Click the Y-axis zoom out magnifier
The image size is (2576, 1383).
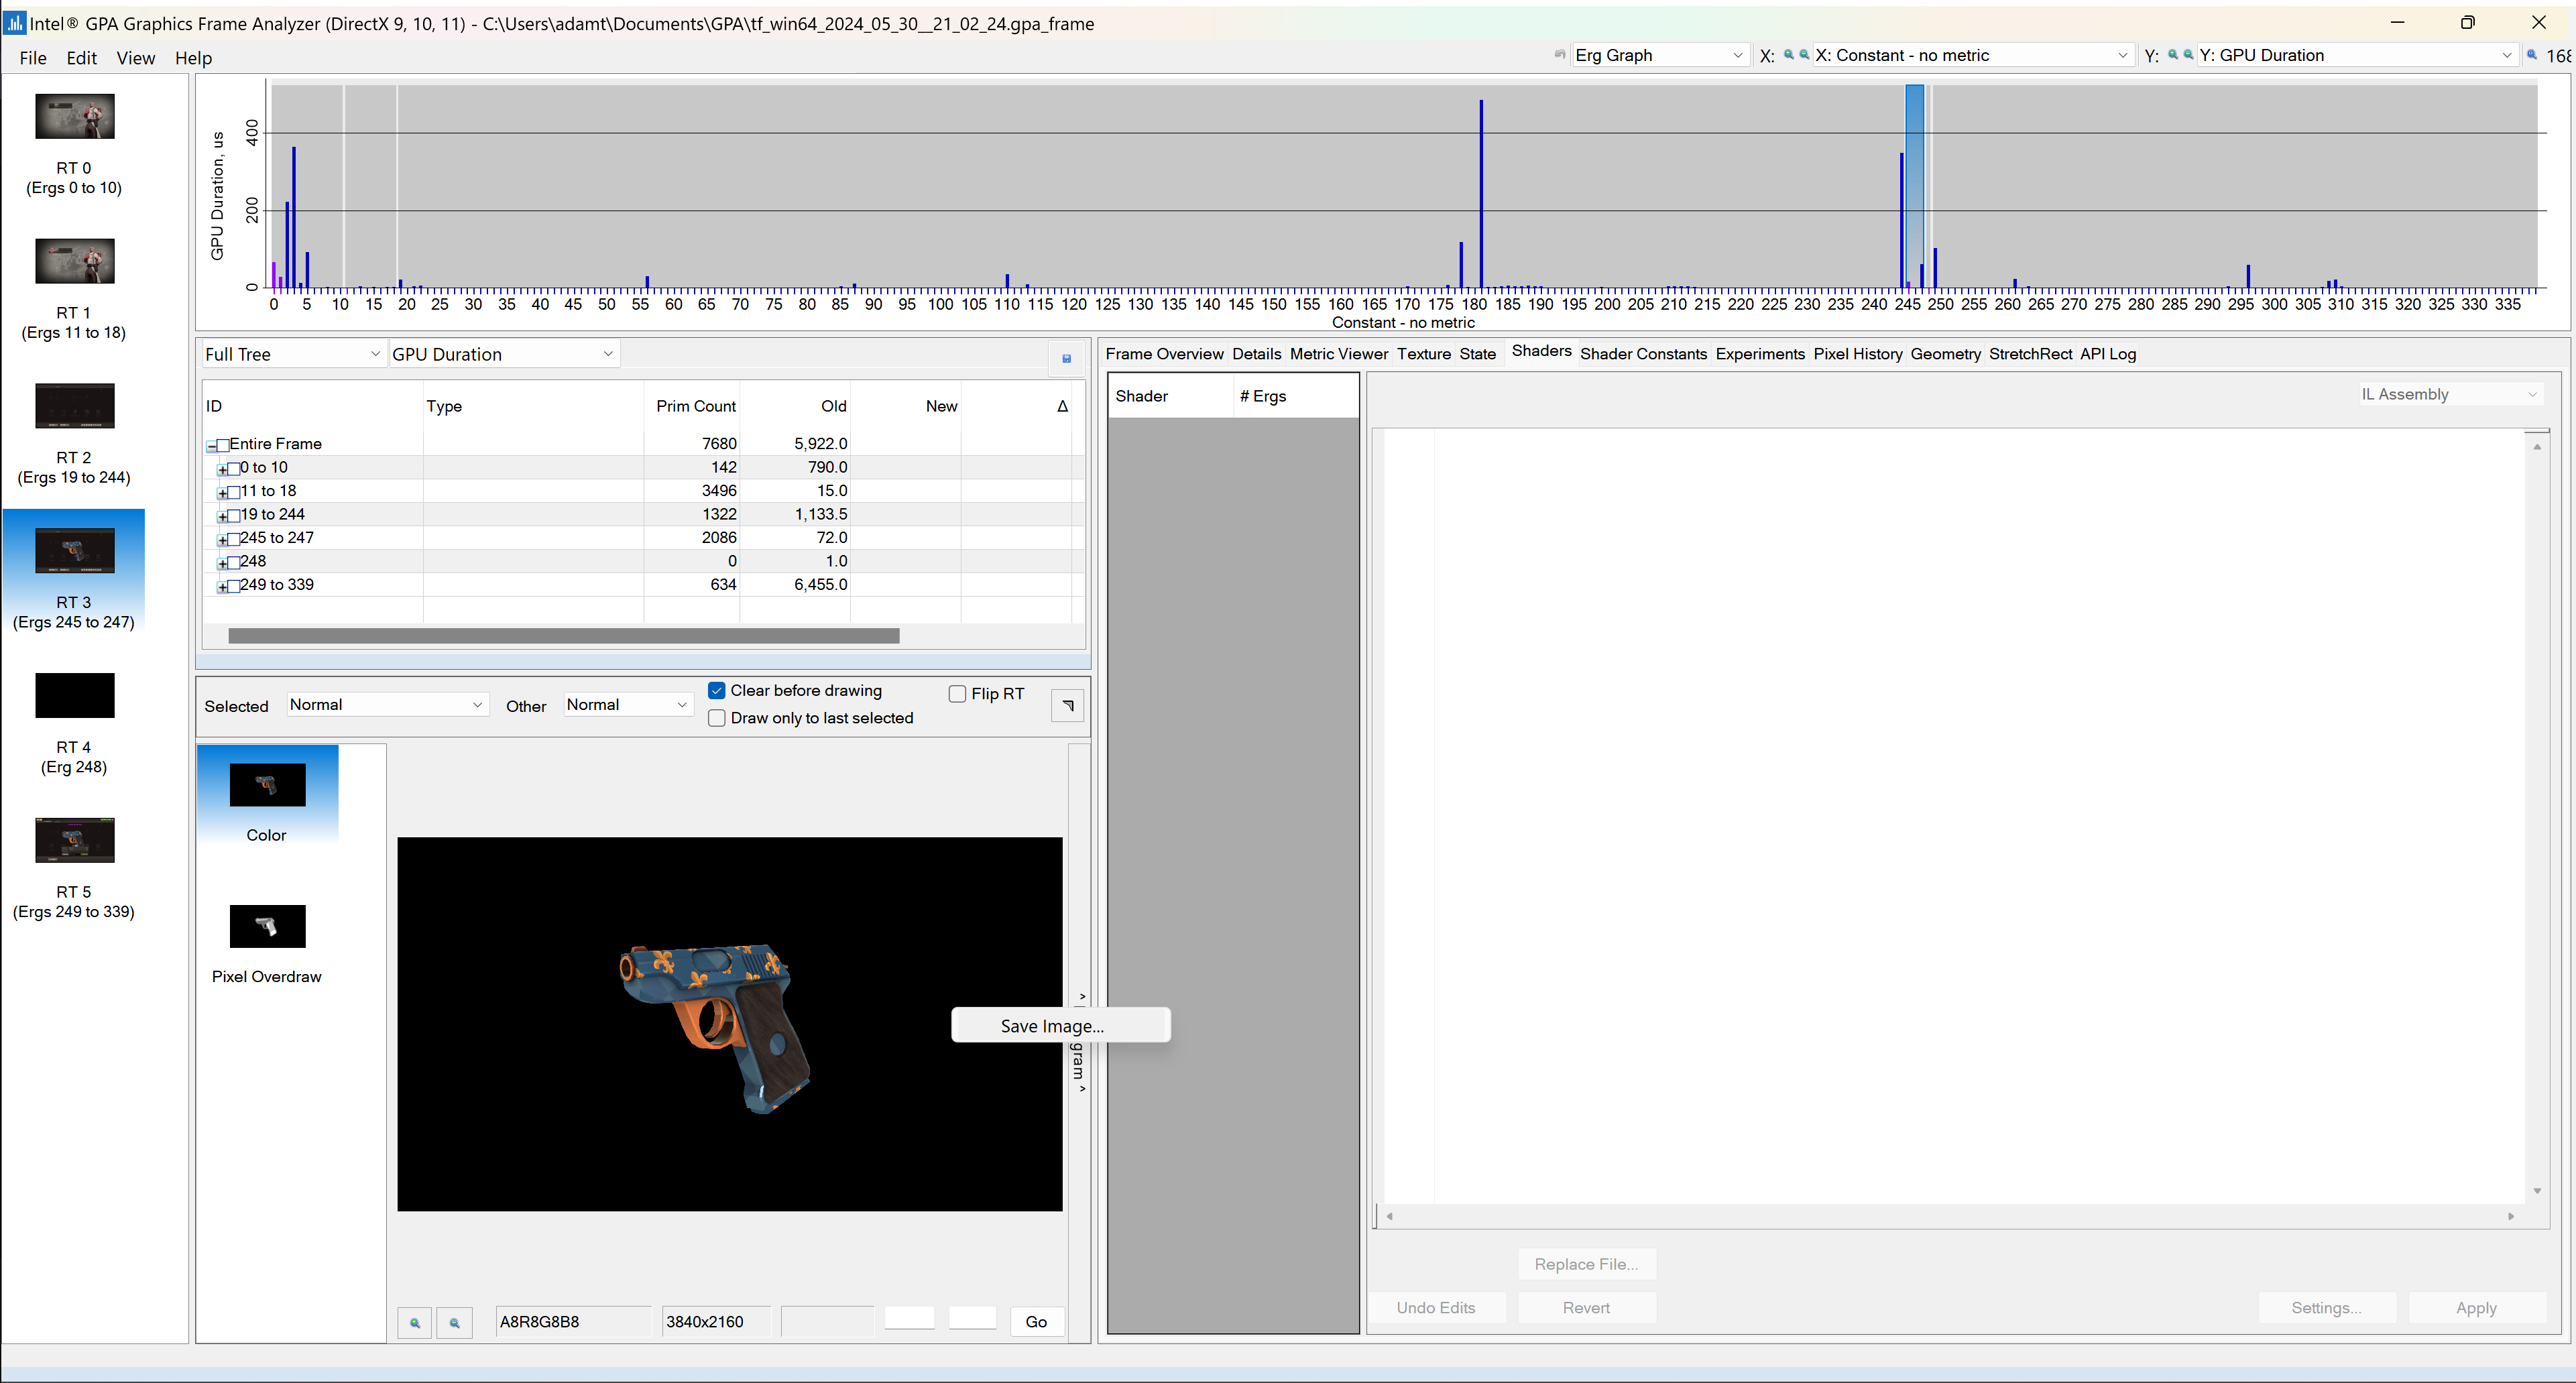coord(2188,55)
